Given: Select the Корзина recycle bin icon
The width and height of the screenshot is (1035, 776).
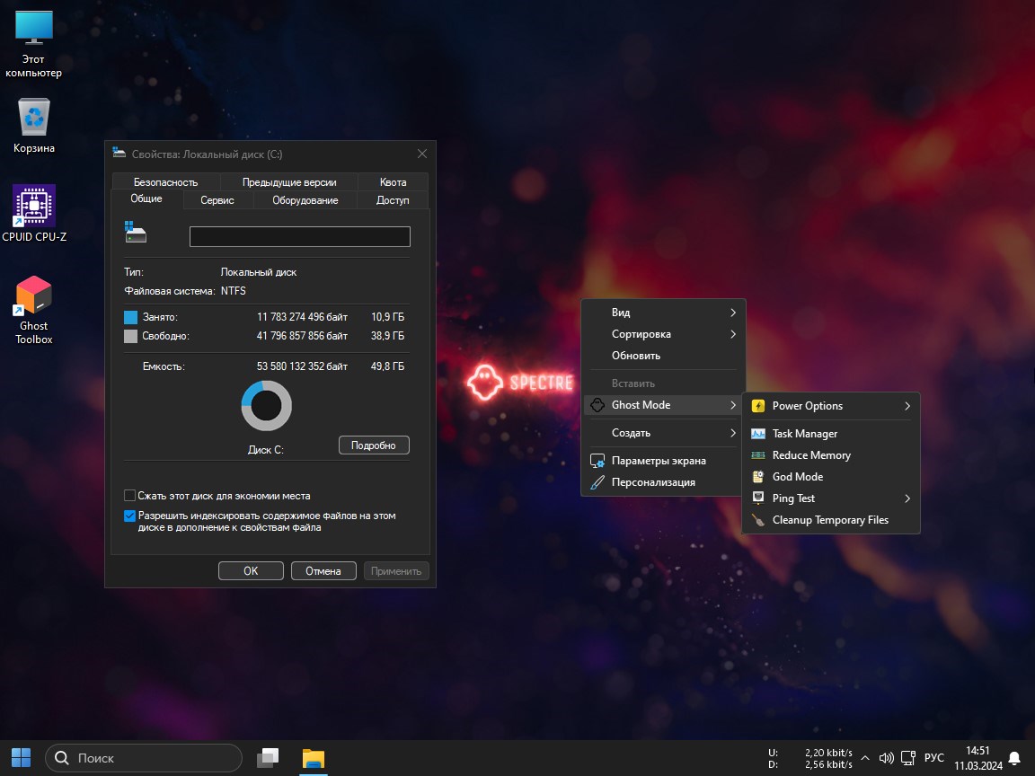Looking at the screenshot, I should click(33, 117).
